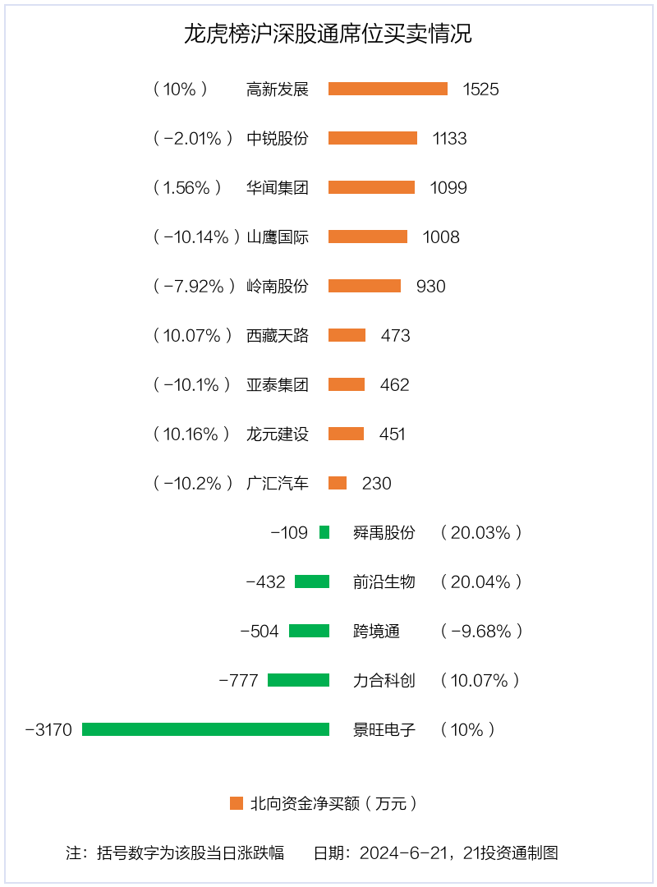657x887 pixels.
Task: Click the small green bar for 舜禹股份
Action: pyautogui.click(x=324, y=532)
